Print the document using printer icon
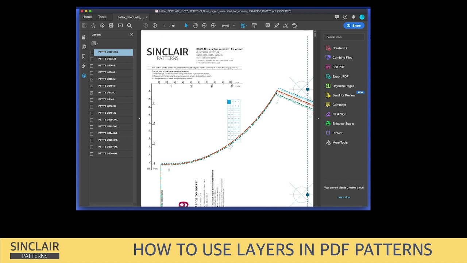This screenshot has height=263, width=467. coord(111,26)
